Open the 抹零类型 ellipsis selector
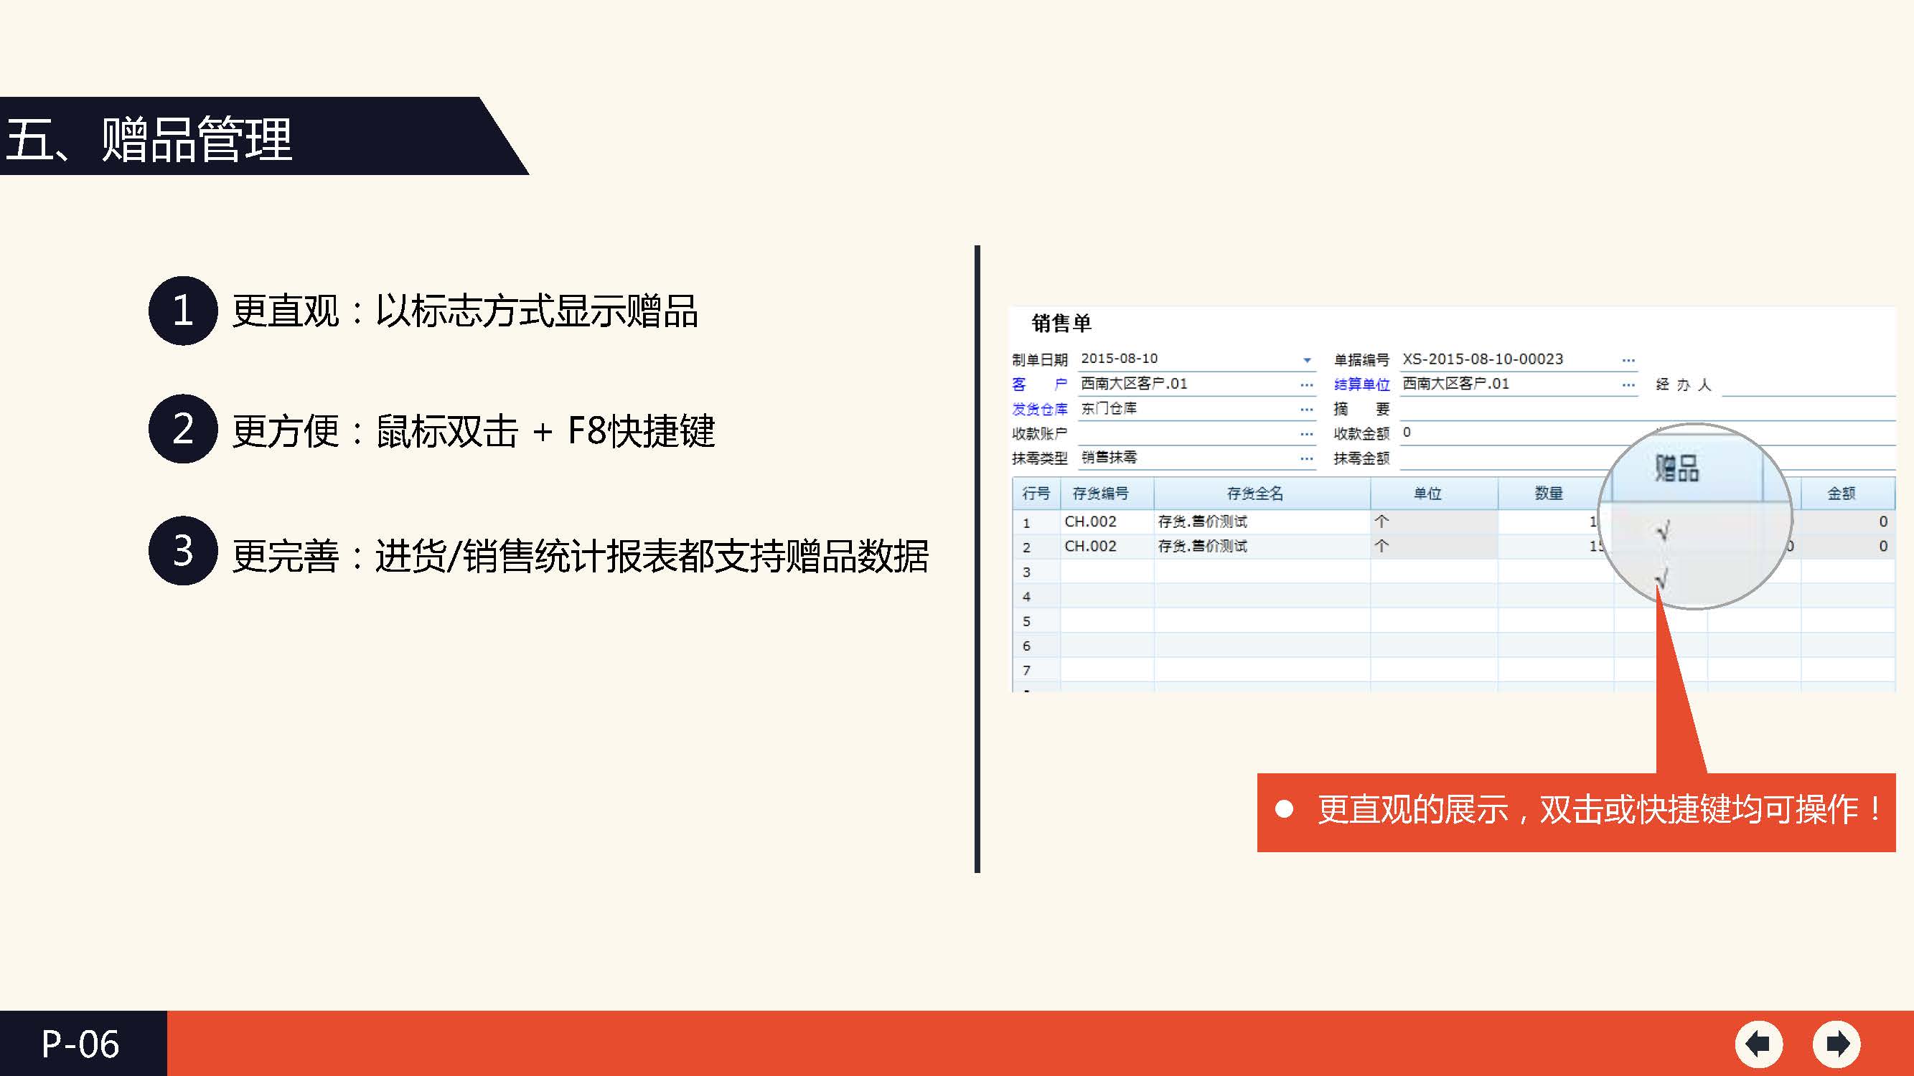Viewport: 1914px width, 1076px height. click(x=1306, y=458)
